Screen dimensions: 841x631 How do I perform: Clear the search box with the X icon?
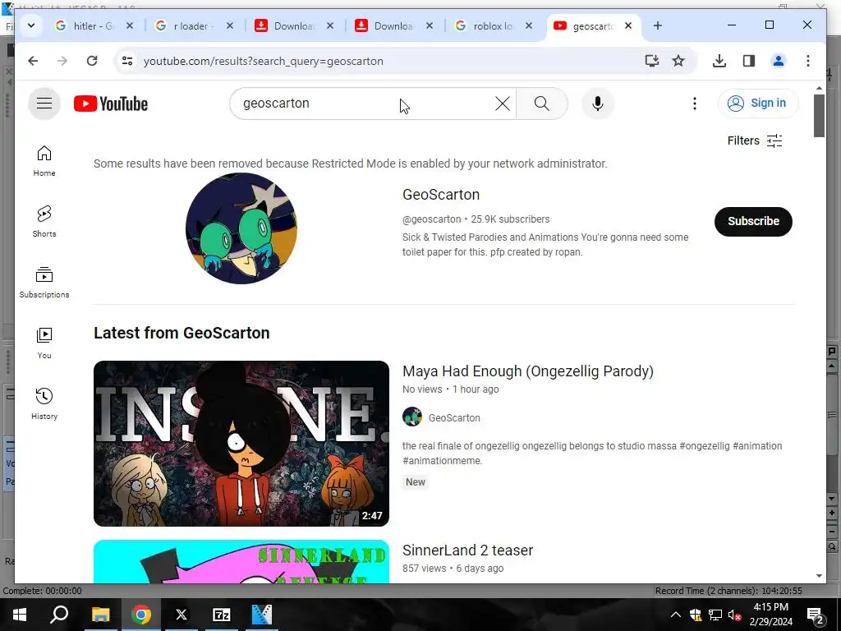pyautogui.click(x=502, y=103)
